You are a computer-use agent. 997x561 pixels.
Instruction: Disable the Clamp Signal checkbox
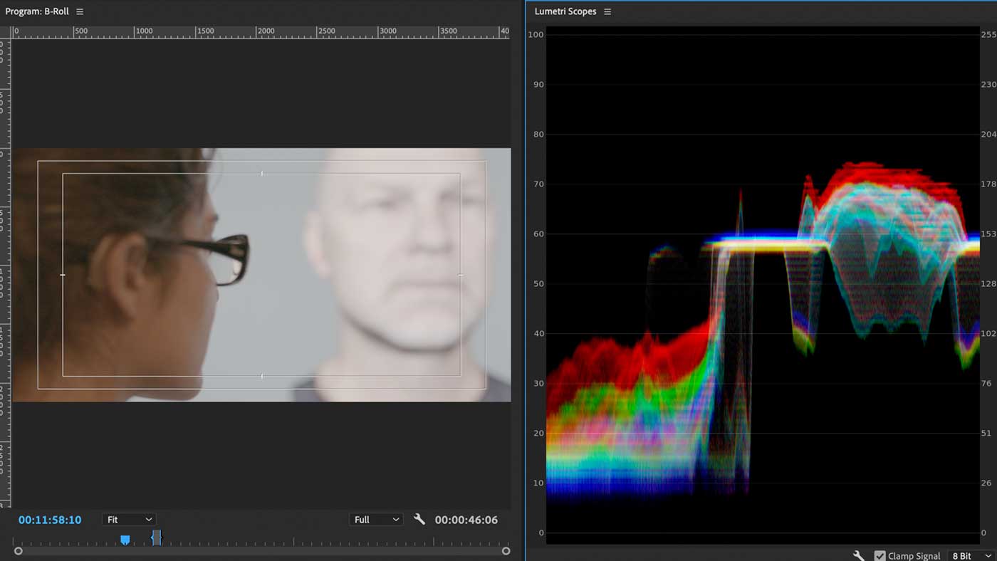point(880,556)
